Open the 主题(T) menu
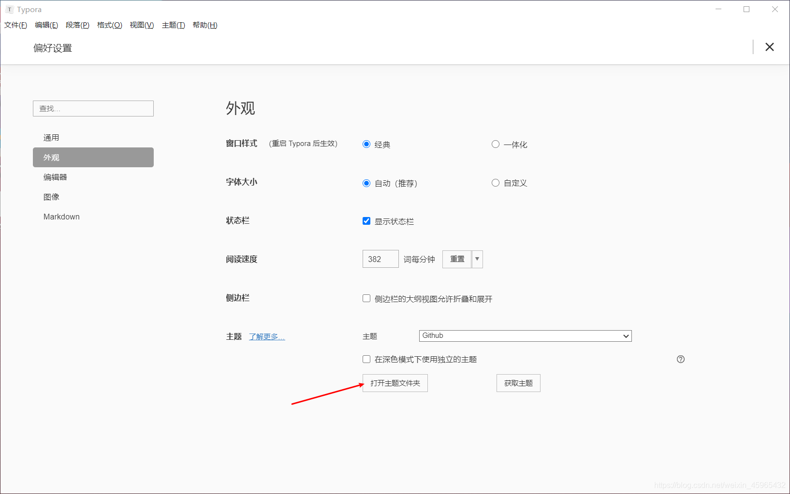This screenshot has width=790, height=494. click(173, 25)
